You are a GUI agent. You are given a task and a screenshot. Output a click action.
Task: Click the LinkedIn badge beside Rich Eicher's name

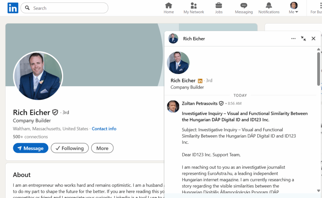tap(200, 80)
